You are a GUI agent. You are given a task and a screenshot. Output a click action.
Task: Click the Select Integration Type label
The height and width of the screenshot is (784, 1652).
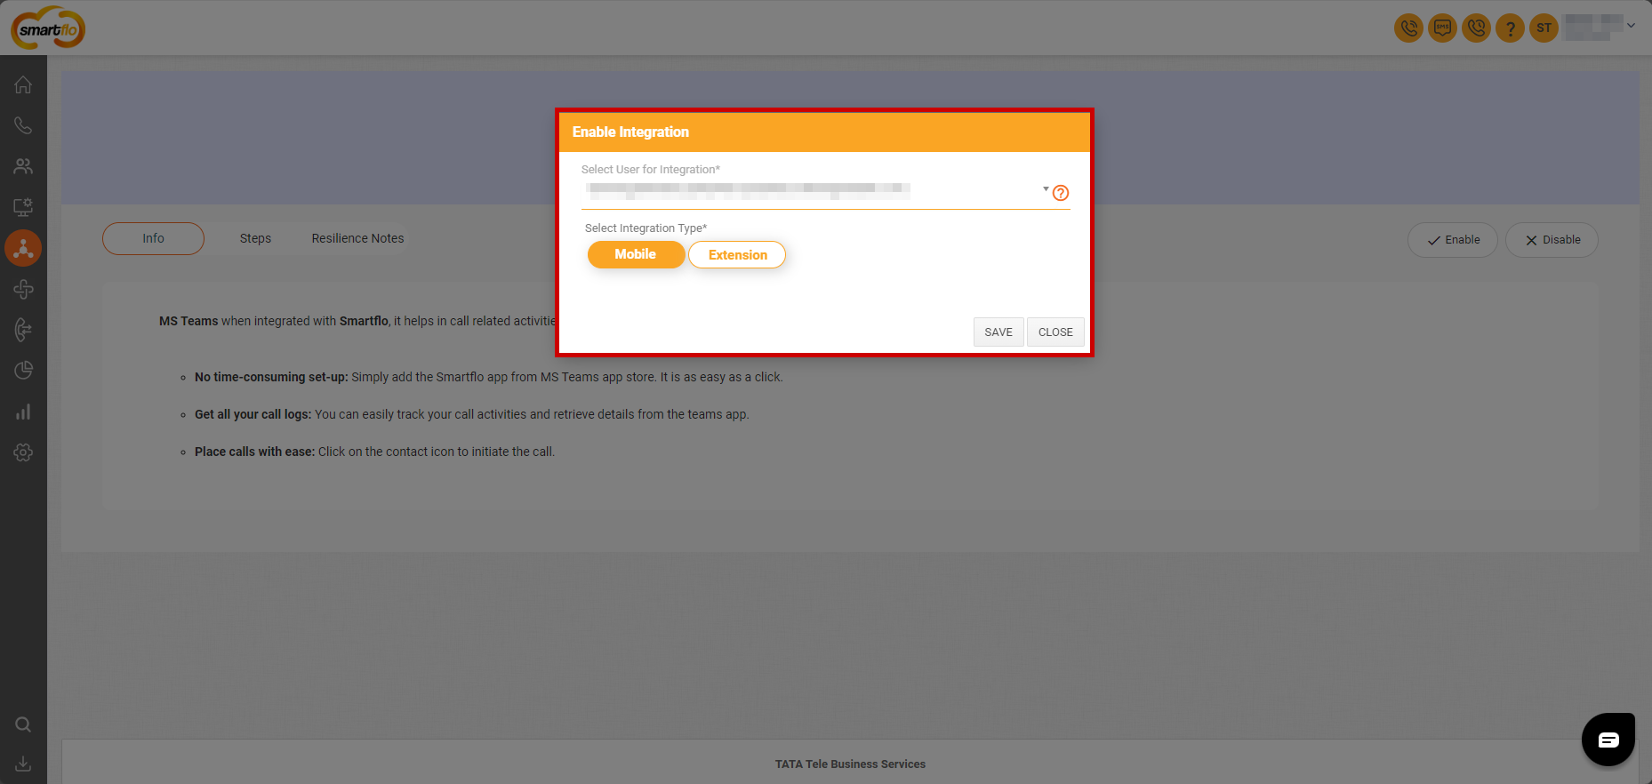[x=646, y=228]
